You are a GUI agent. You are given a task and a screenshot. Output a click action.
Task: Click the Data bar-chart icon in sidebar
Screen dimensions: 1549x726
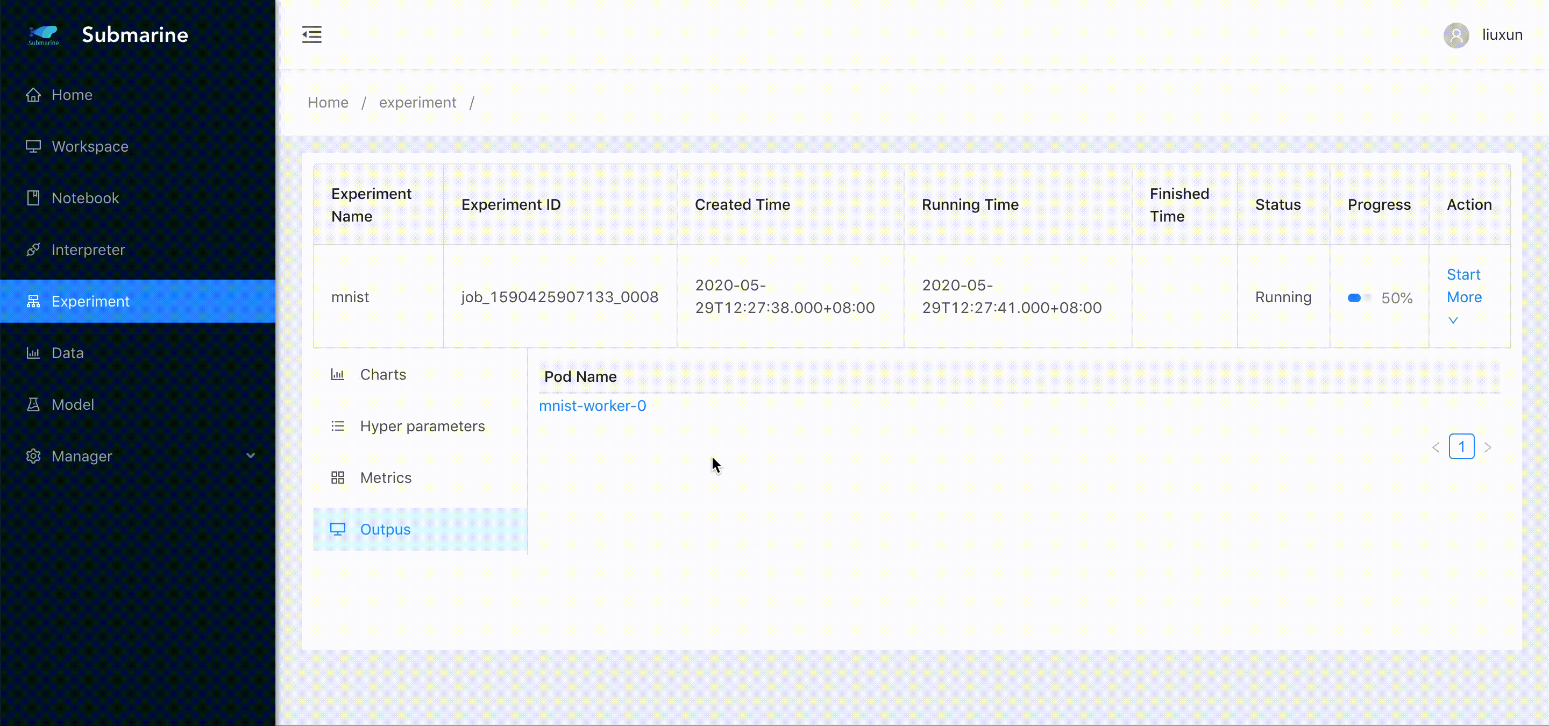(x=34, y=353)
